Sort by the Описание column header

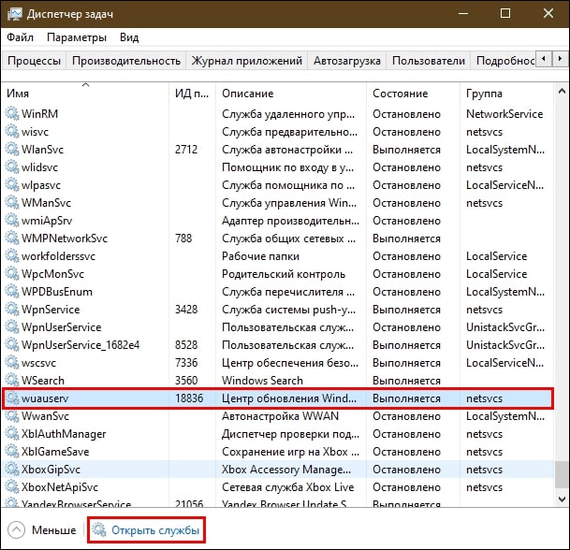(291, 94)
